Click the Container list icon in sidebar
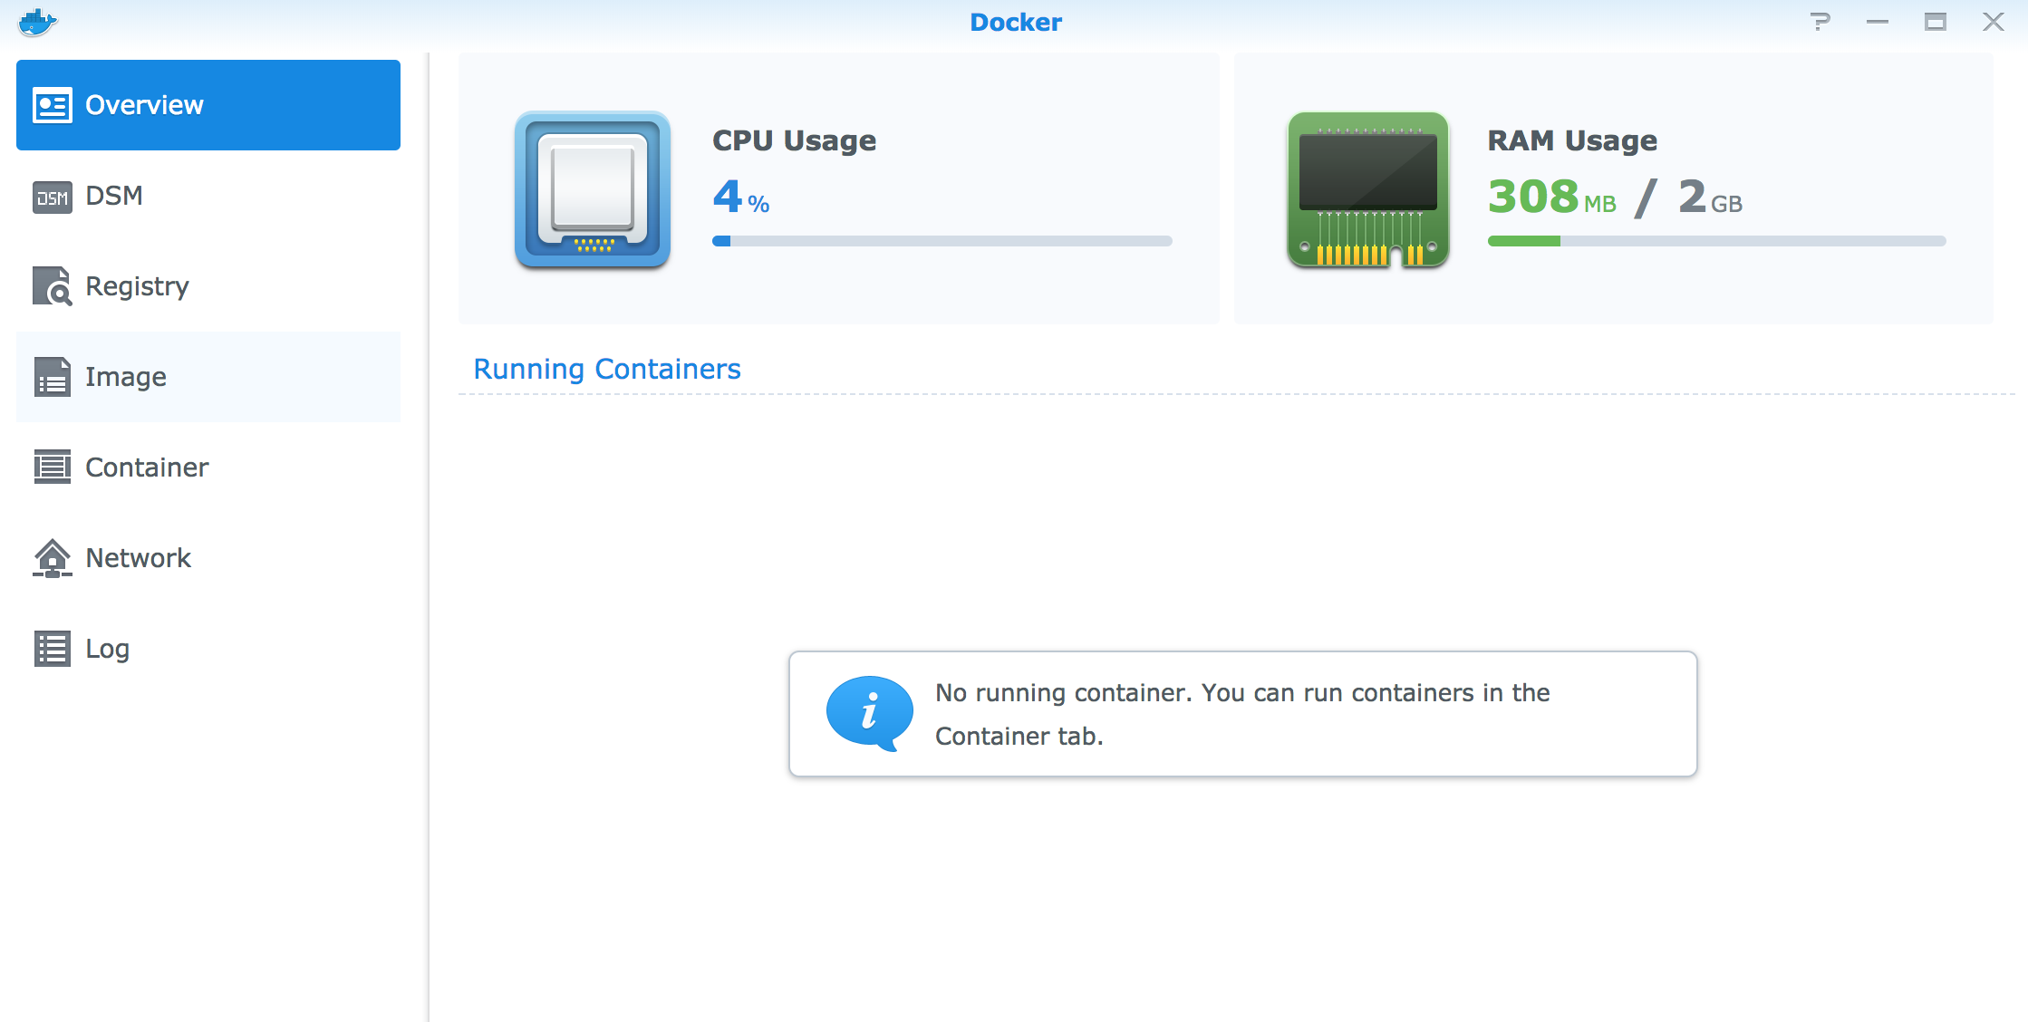2028x1022 pixels. pos(53,468)
